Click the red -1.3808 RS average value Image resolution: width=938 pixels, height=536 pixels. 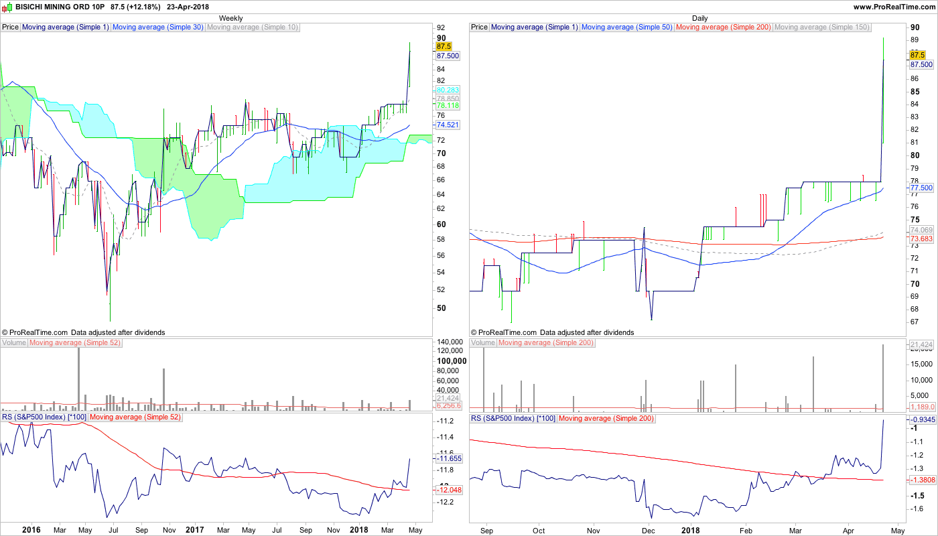pyautogui.click(x=921, y=480)
